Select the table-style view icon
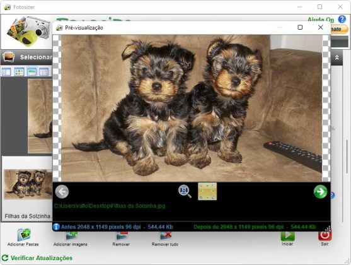The width and height of the screenshot is (351, 265). (x=43, y=72)
